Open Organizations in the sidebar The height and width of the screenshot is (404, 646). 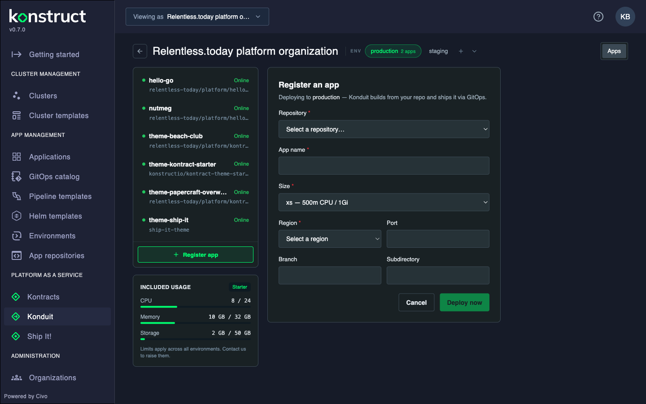point(57,378)
